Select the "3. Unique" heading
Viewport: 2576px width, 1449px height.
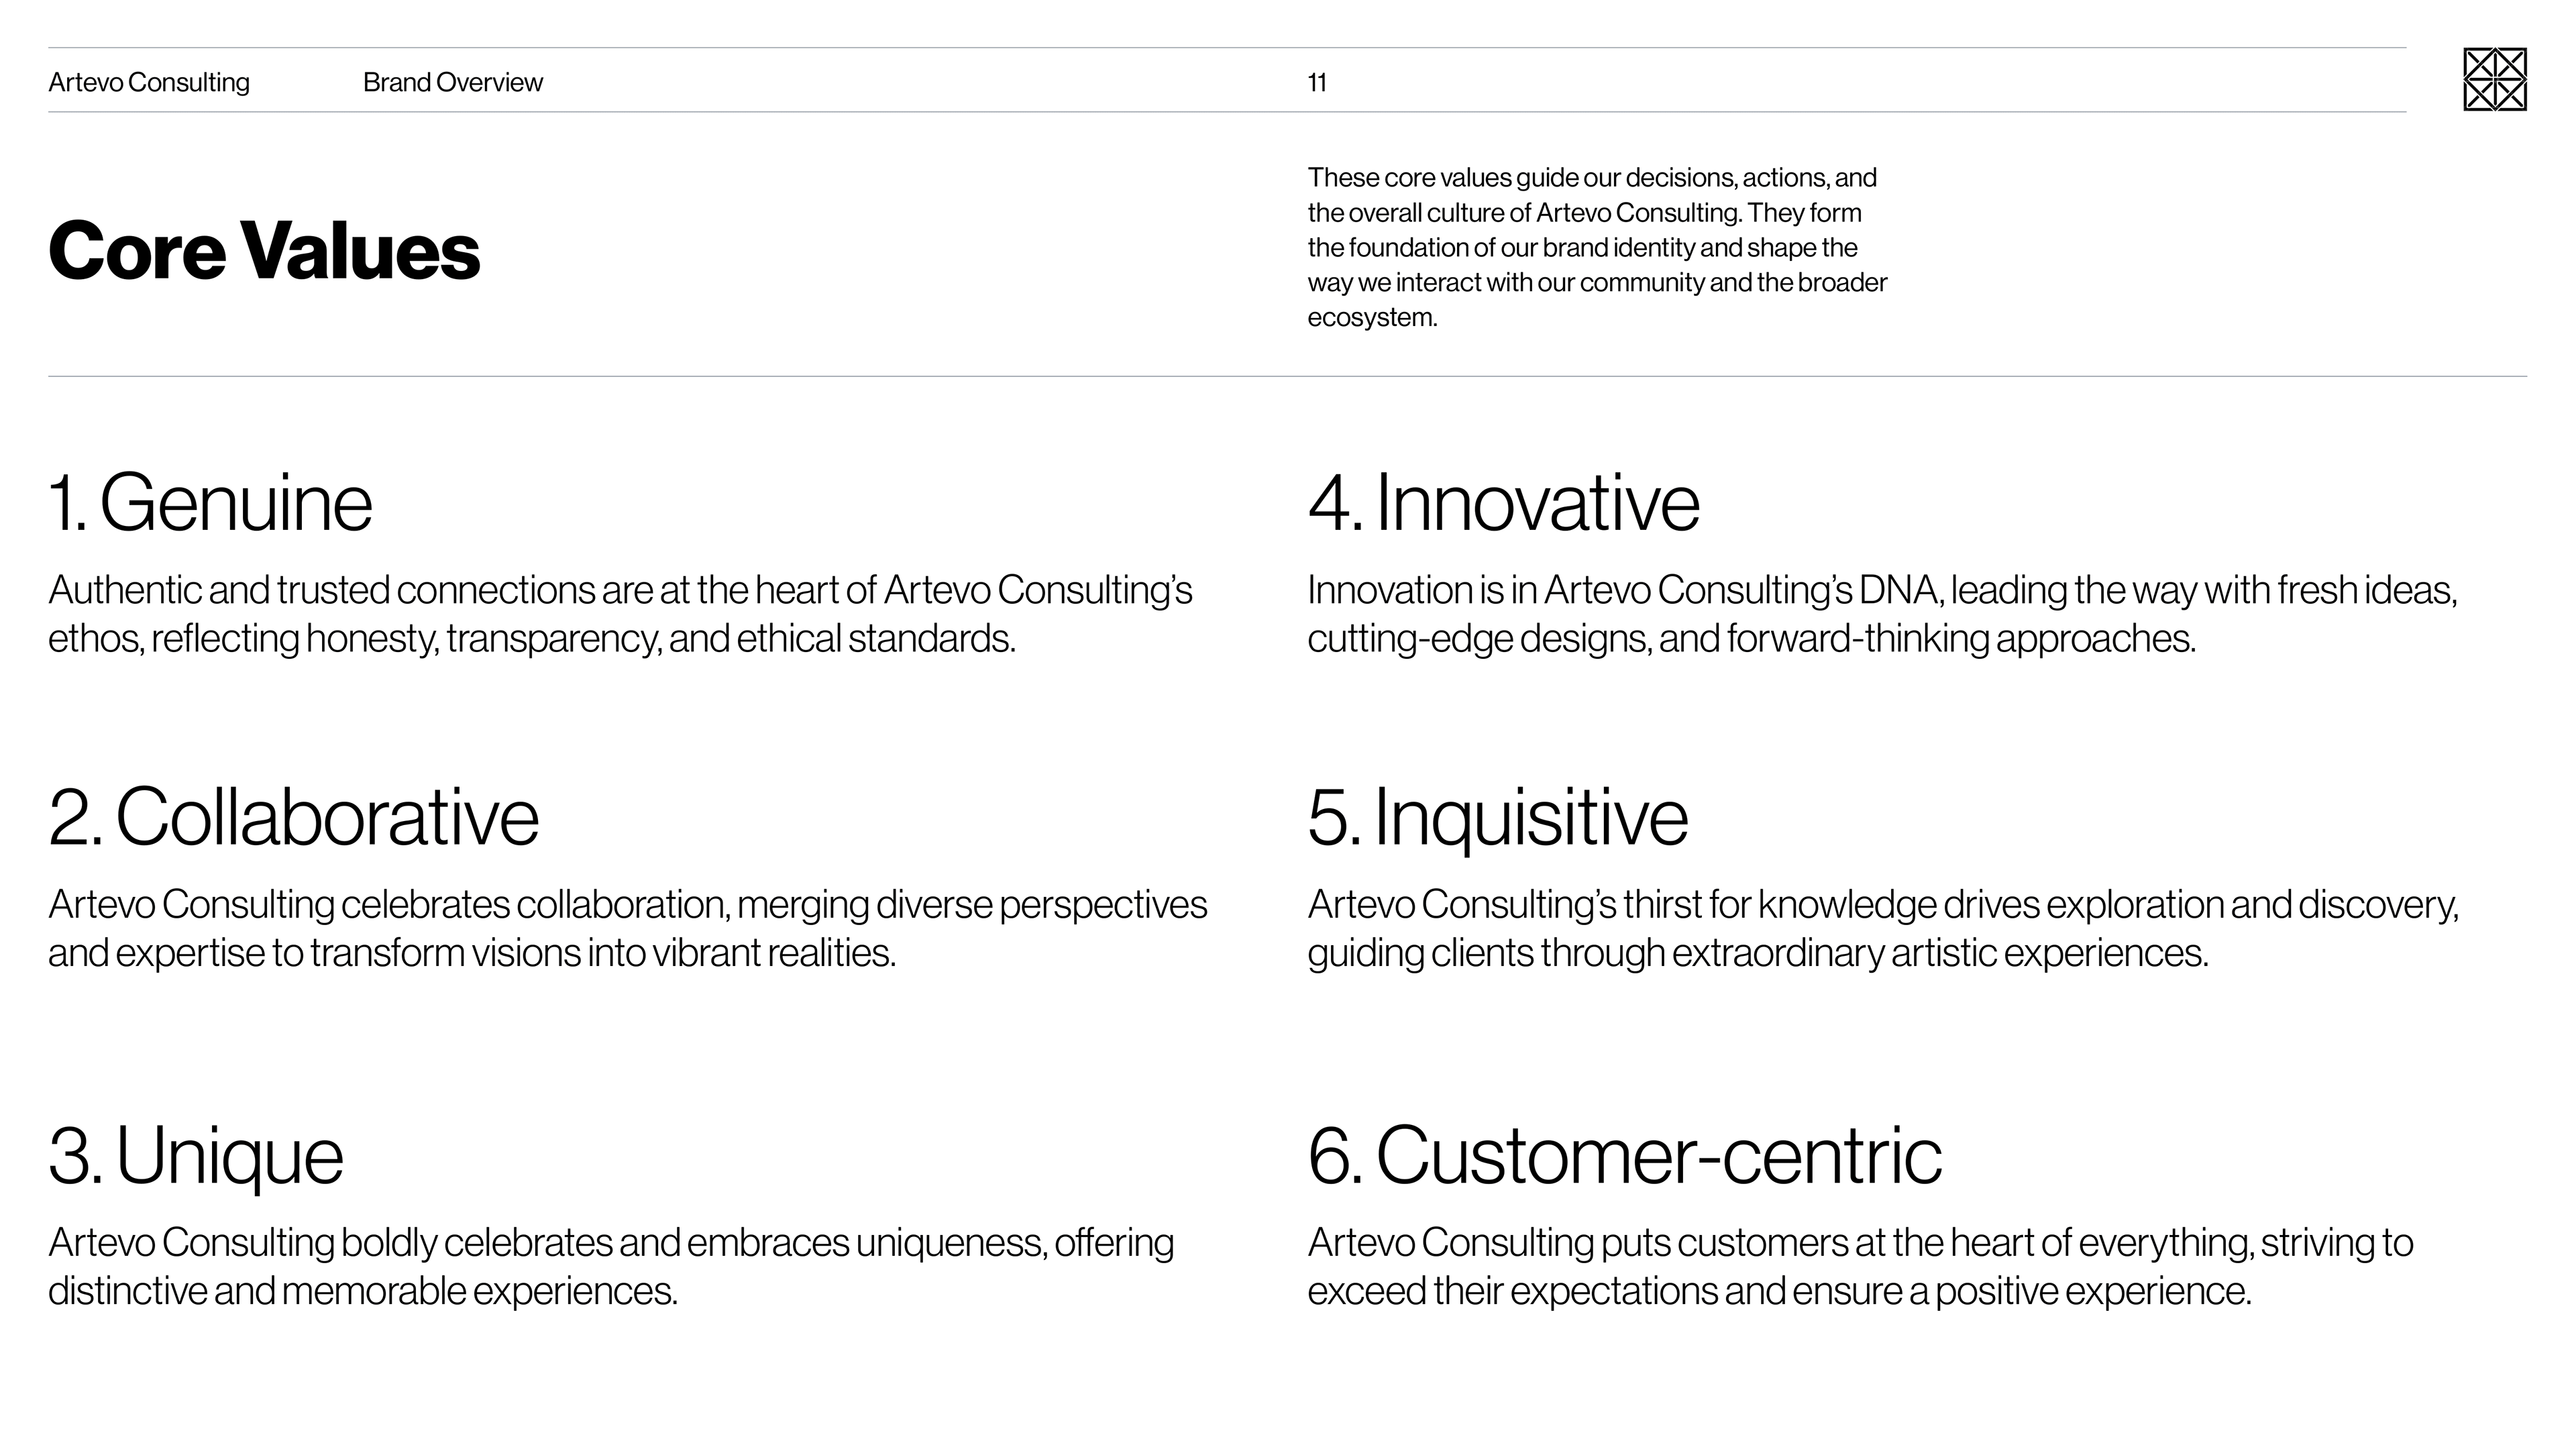coord(196,1155)
